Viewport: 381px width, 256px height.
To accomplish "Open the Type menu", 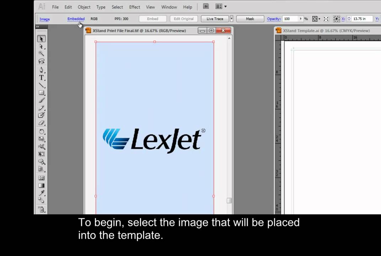I will [101, 7].
